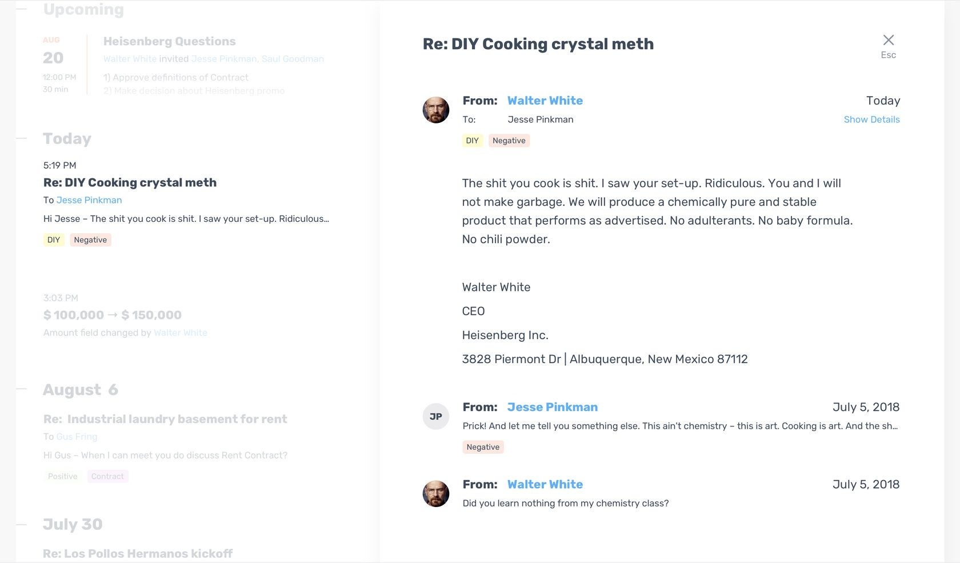The height and width of the screenshot is (563, 960).
Task: Open Heisenberg Questions upcoming event
Action: pos(169,41)
